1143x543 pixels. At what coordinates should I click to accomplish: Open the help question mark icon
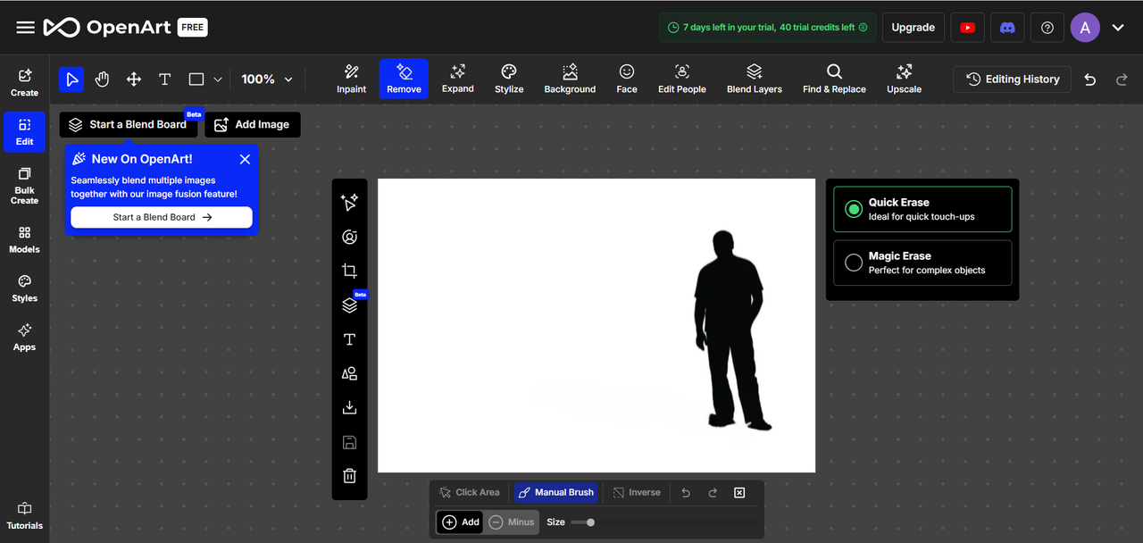tap(1047, 28)
